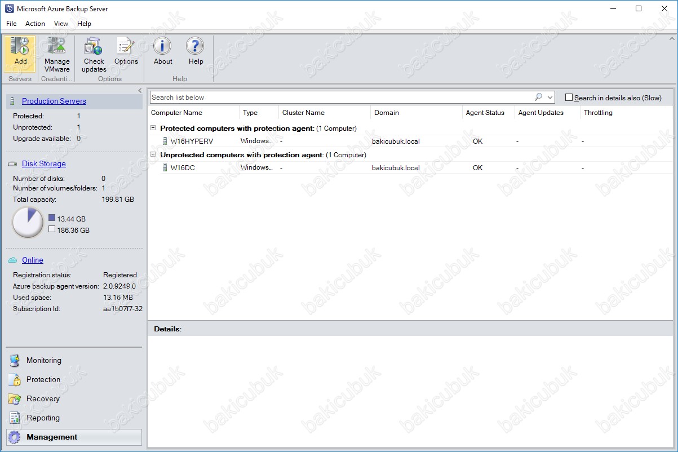Screen dimensions: 678x452
Task: Click the Used space 13.16 MB value
Action: point(118,298)
